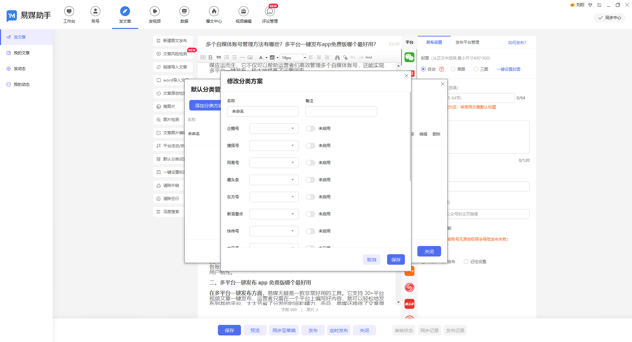
Task: Select the WeChat platform icon
Action: coord(409,57)
